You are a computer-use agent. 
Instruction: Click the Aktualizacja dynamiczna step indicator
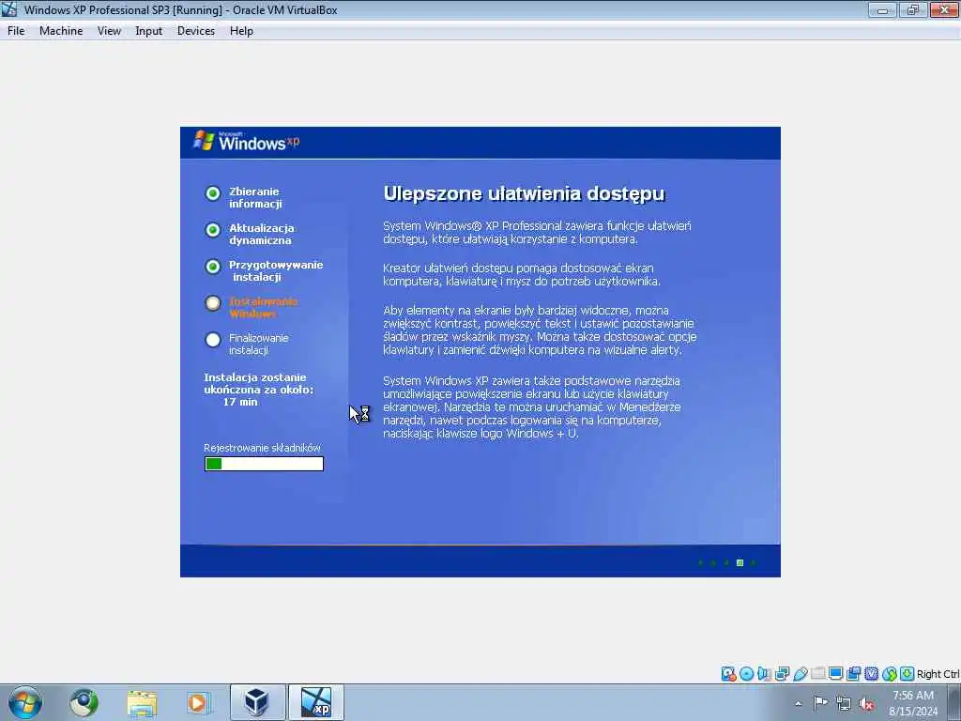click(213, 230)
